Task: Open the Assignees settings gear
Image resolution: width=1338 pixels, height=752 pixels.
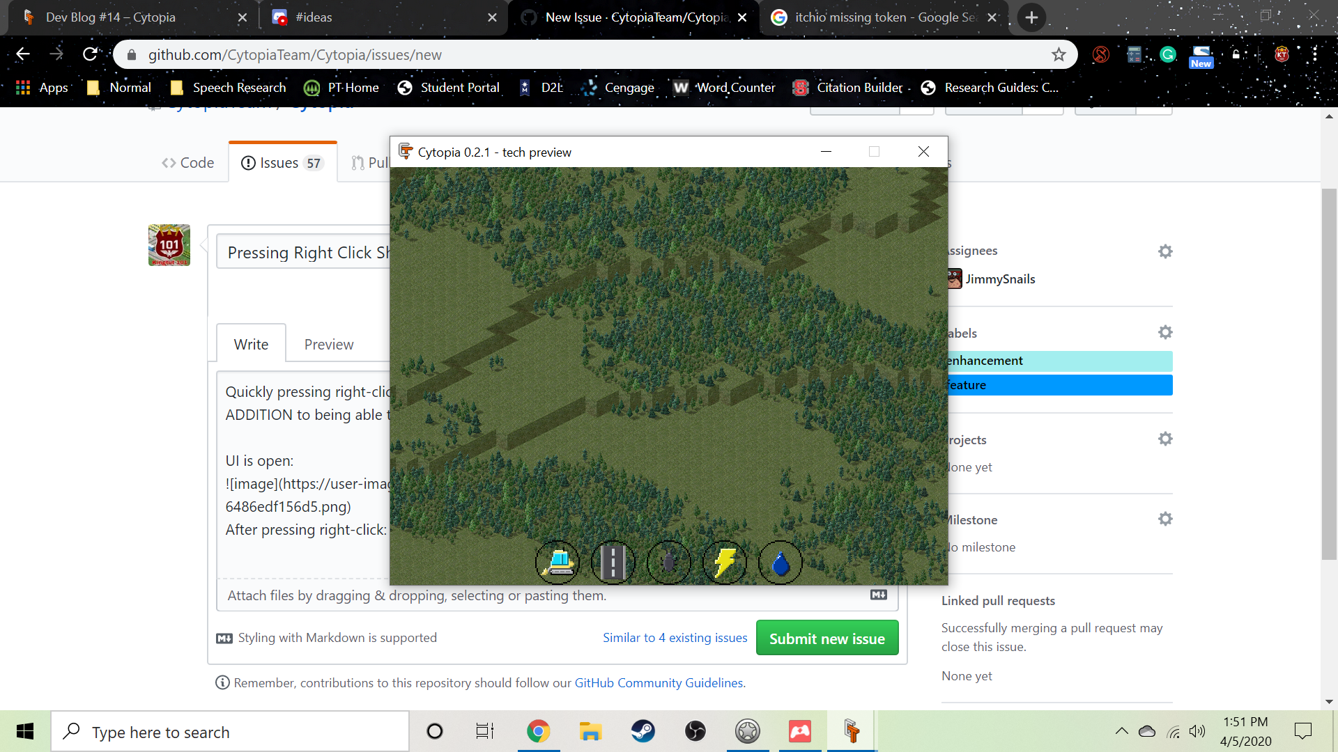Action: 1166,251
